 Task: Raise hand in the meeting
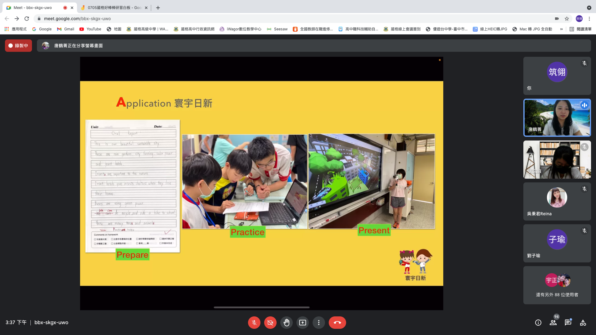pyautogui.click(x=286, y=323)
